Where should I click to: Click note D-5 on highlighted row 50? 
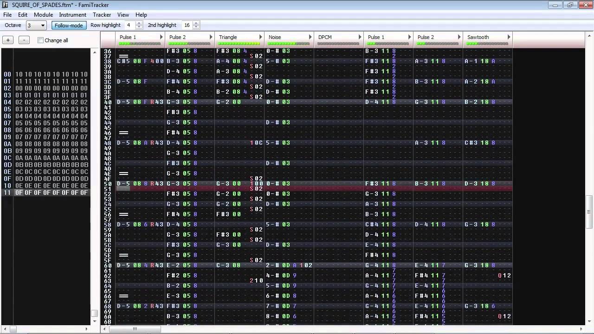pos(123,184)
